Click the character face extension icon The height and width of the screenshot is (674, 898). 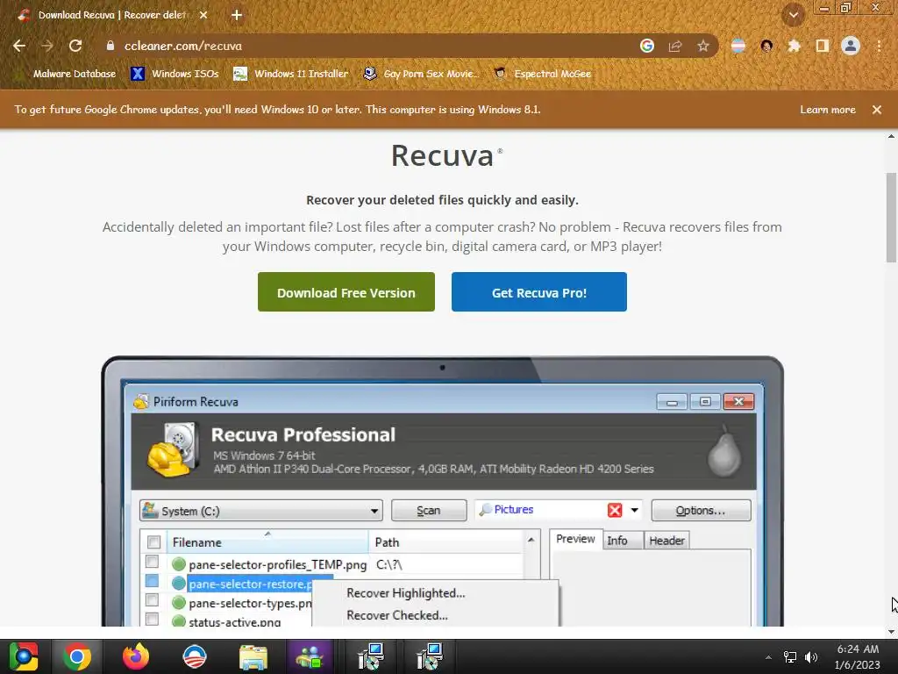(x=766, y=46)
